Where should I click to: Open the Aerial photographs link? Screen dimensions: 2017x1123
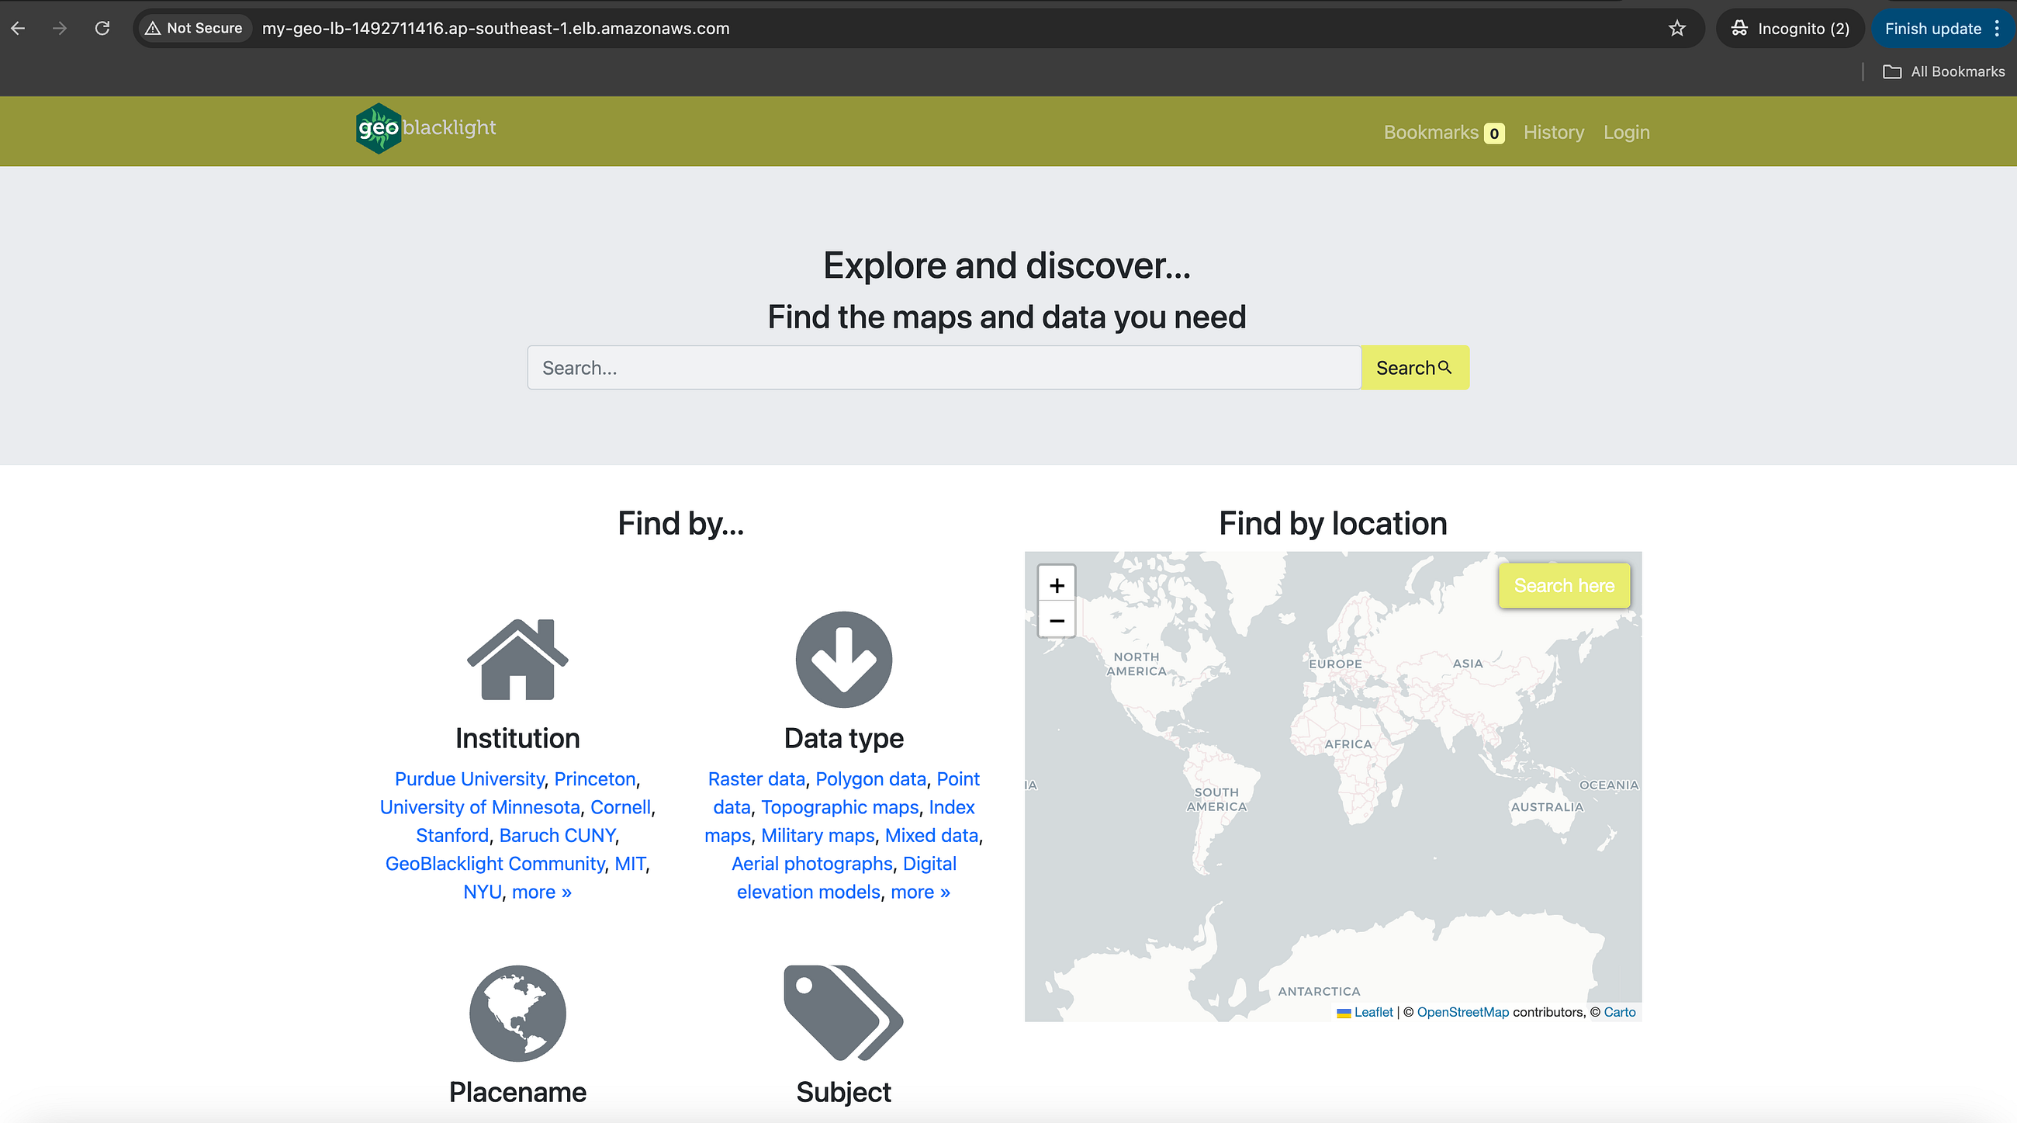(812, 864)
